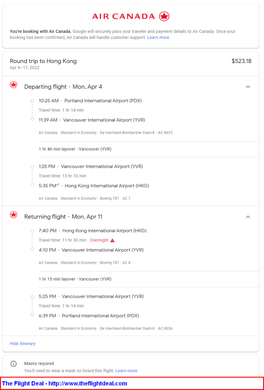
Task: Click the Air Canada logo at top
Action: coord(131,17)
